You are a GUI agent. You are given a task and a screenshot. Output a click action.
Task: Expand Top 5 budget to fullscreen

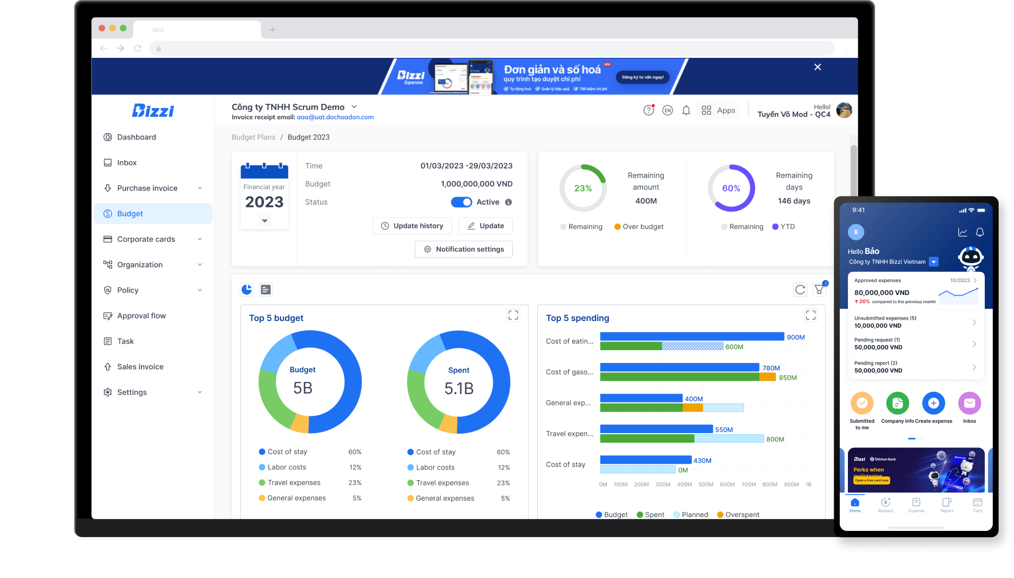point(513,315)
